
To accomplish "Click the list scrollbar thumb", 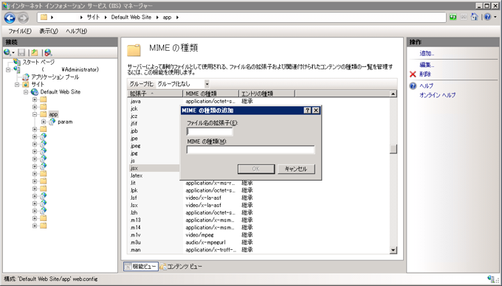I will pyautogui.click(x=393, y=149).
